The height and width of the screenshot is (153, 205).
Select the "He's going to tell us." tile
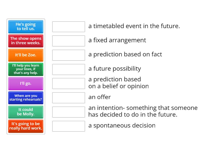(x=26, y=27)
